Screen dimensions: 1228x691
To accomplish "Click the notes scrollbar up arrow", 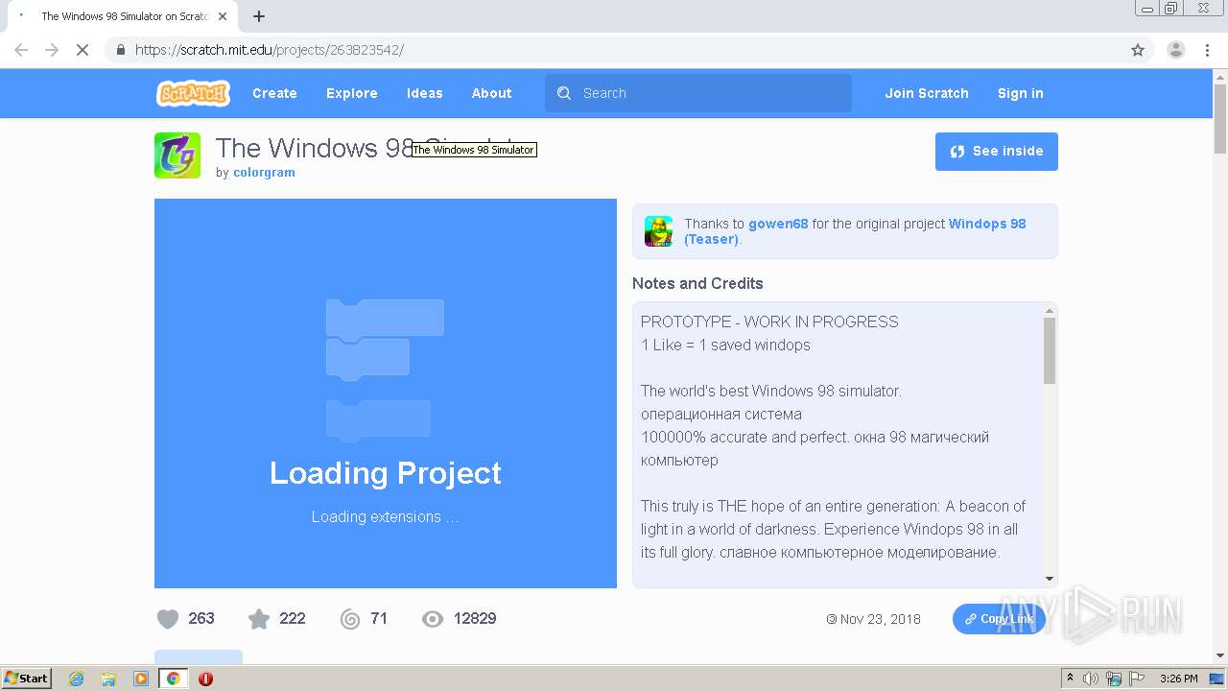I will [x=1049, y=310].
